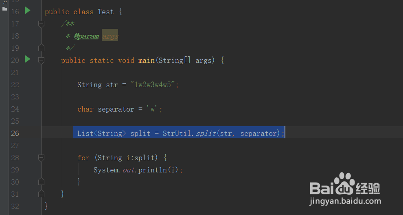Open the Project tool window folder icon
This screenshot has width=403, height=215.
coord(4,9)
